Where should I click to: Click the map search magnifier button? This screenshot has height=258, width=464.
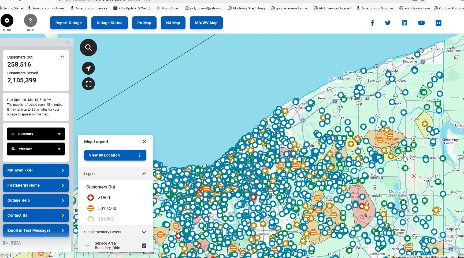point(88,48)
